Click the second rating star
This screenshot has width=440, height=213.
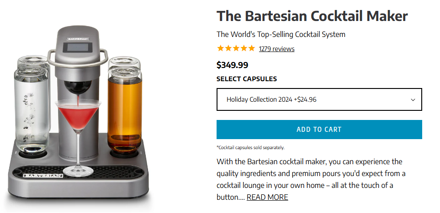click(228, 48)
